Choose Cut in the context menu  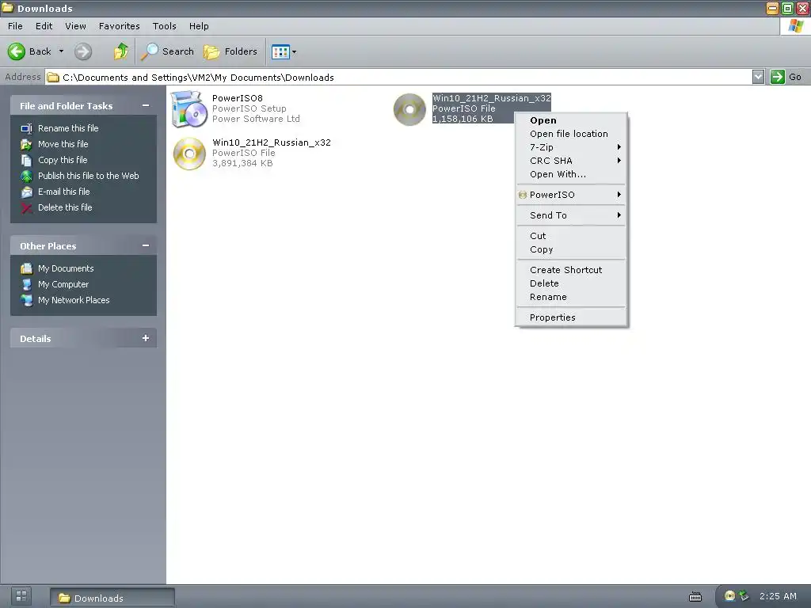coord(571,236)
